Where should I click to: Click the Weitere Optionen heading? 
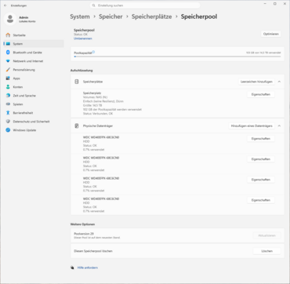click(82, 224)
